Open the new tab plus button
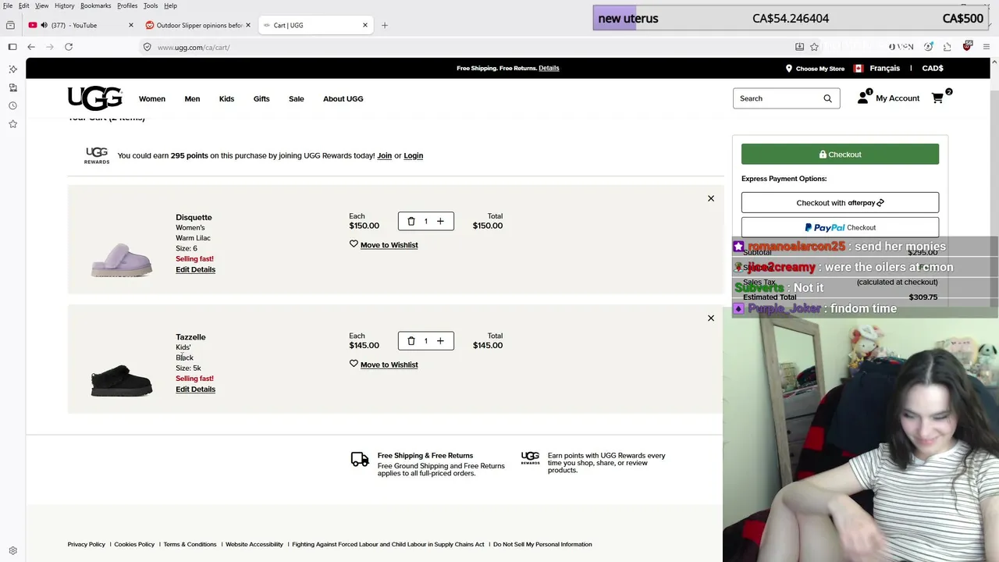The height and width of the screenshot is (562, 999). click(x=385, y=25)
